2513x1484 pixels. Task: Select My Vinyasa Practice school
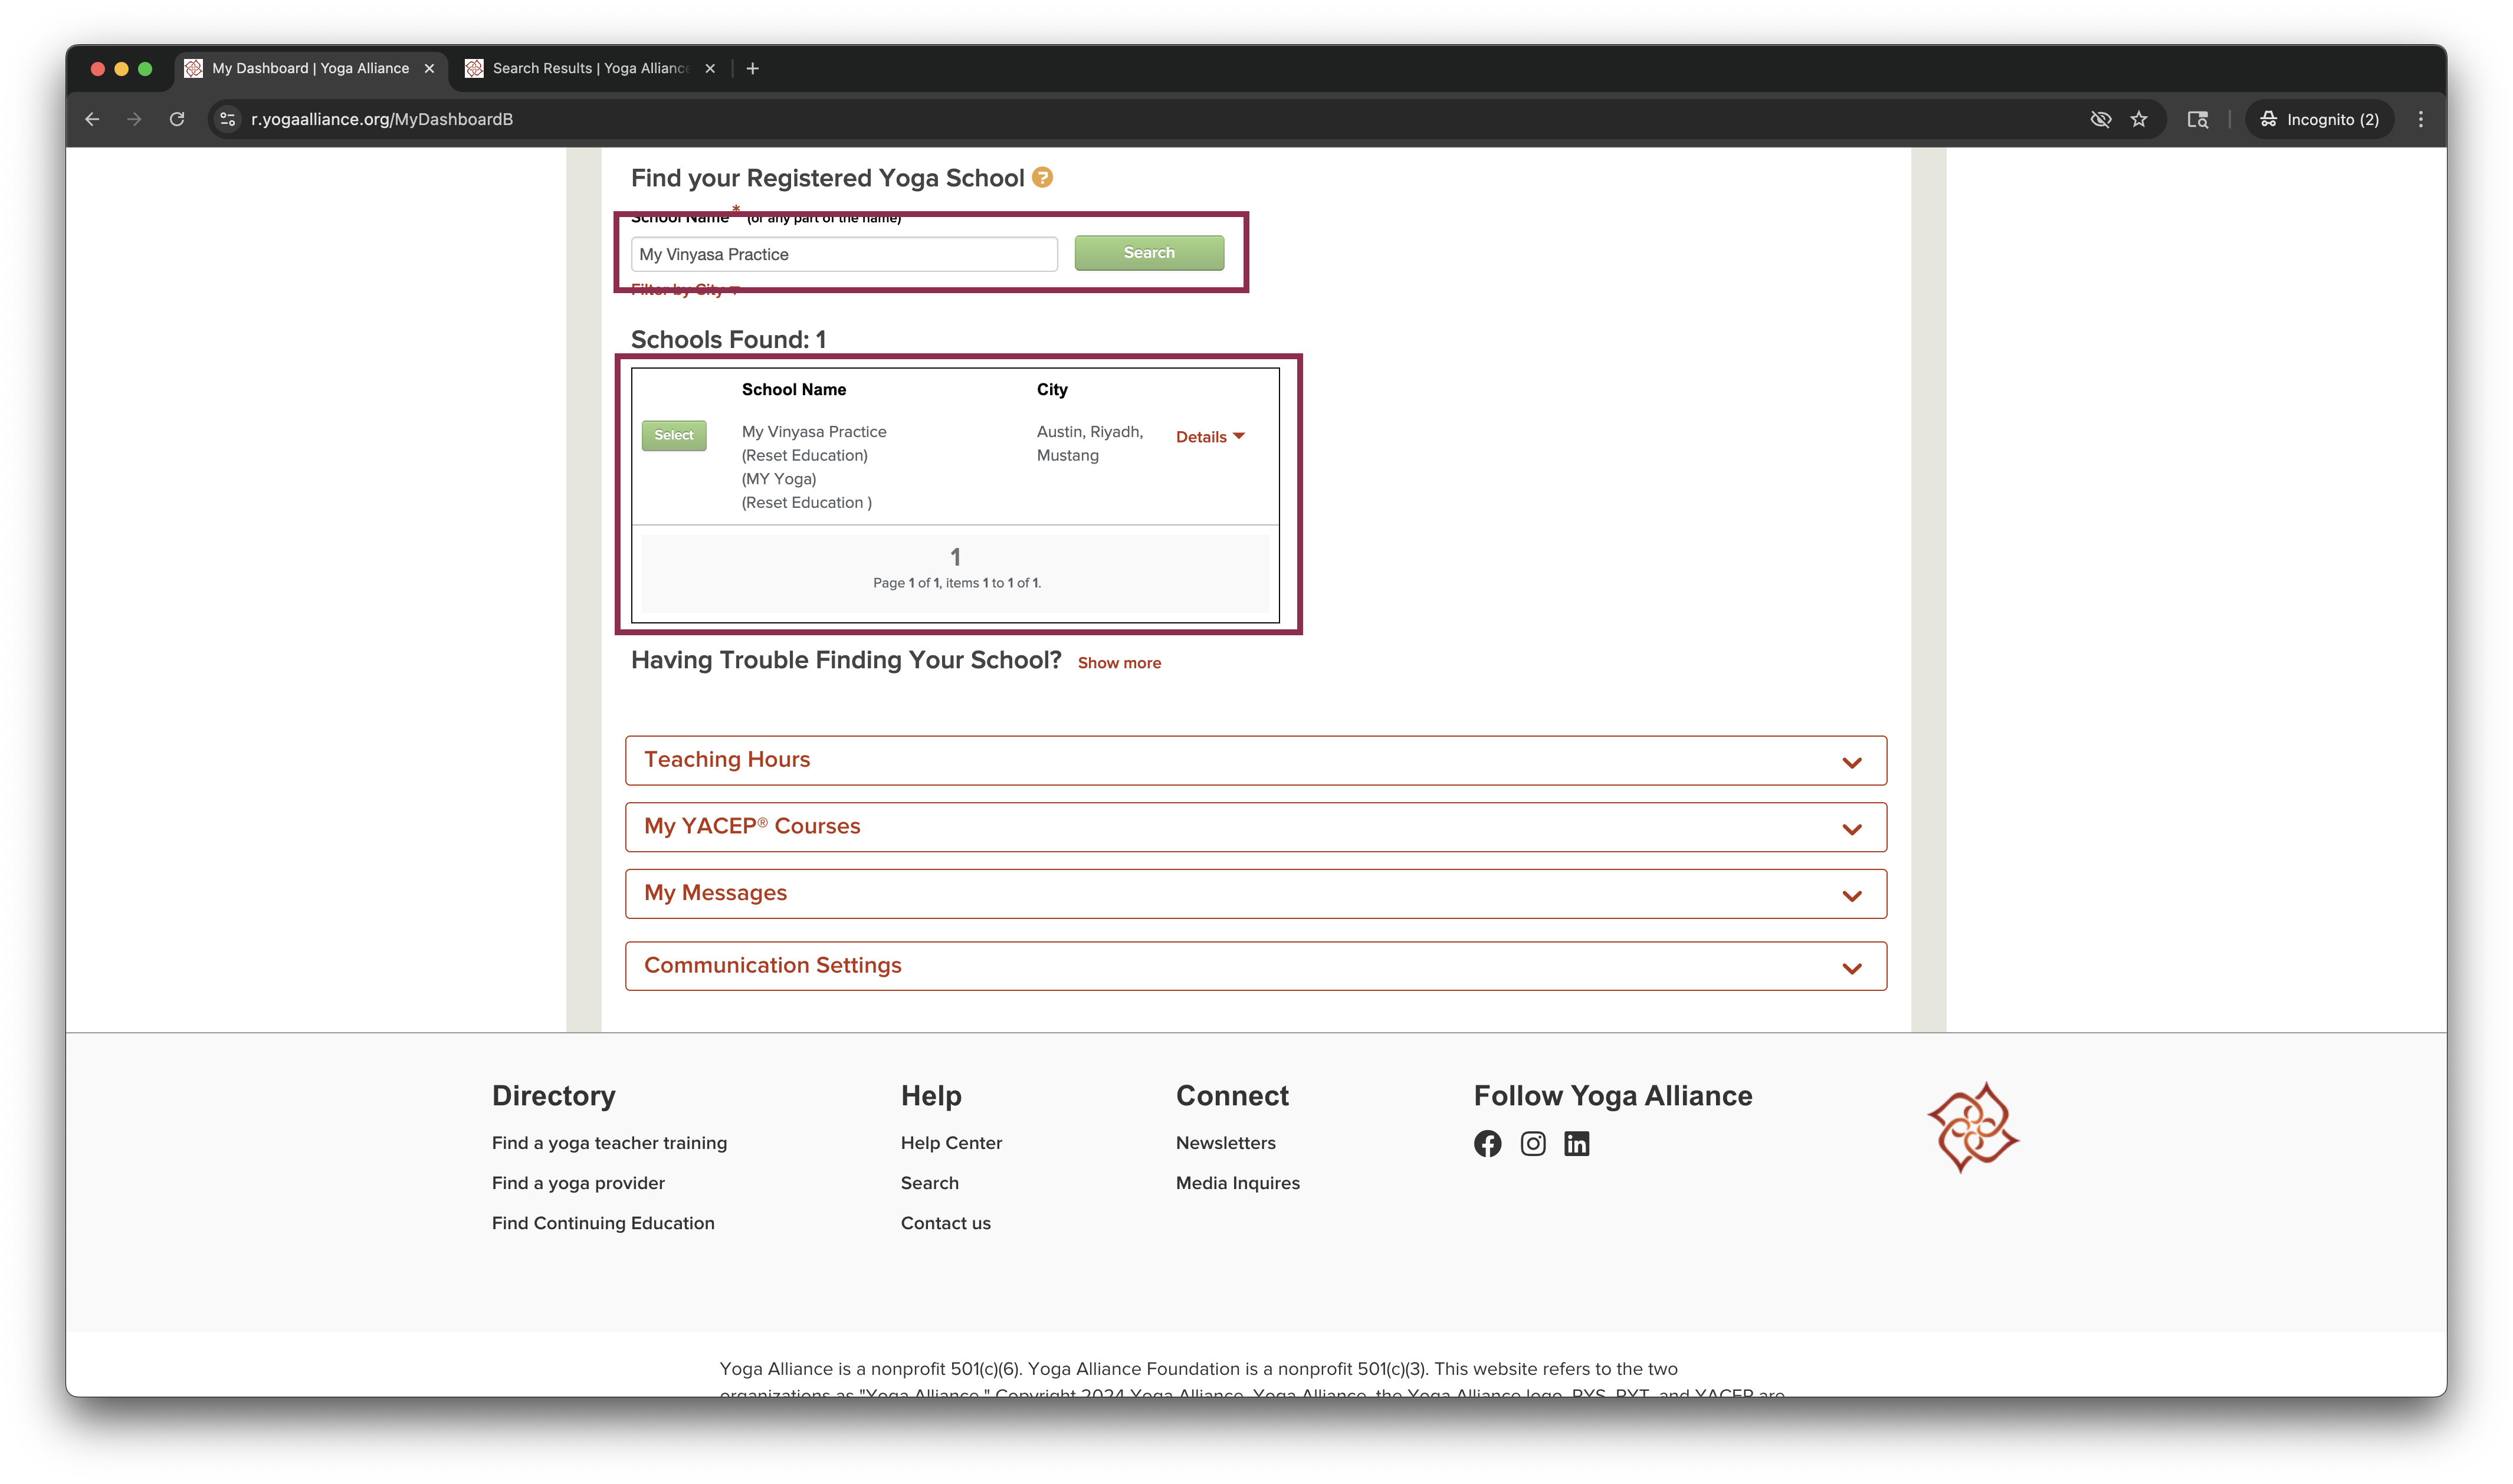coord(674,435)
